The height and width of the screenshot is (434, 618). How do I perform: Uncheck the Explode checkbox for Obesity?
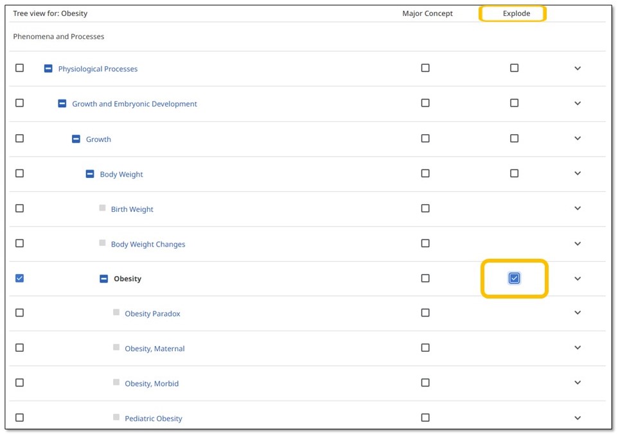[514, 278]
